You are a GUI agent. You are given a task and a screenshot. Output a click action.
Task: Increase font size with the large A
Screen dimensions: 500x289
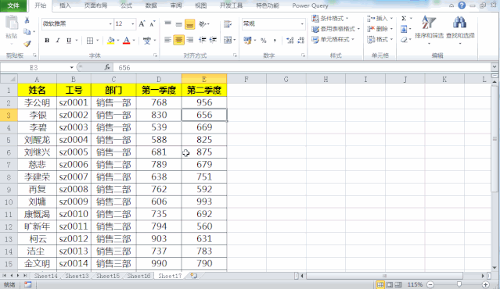(x=142, y=24)
